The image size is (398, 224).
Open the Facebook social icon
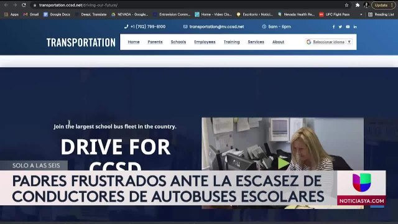click(x=333, y=27)
